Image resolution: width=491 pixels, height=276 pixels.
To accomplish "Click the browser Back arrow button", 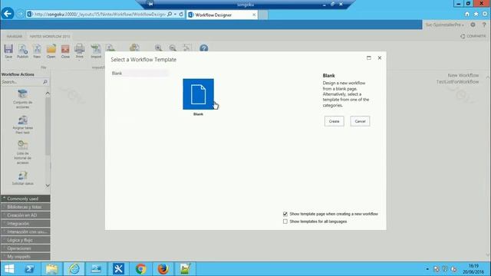I will (x=8, y=14).
